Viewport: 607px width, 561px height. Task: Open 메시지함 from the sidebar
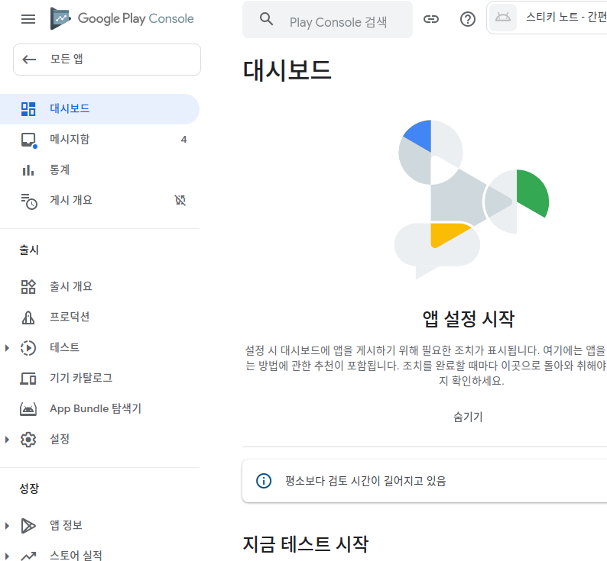coord(99,140)
